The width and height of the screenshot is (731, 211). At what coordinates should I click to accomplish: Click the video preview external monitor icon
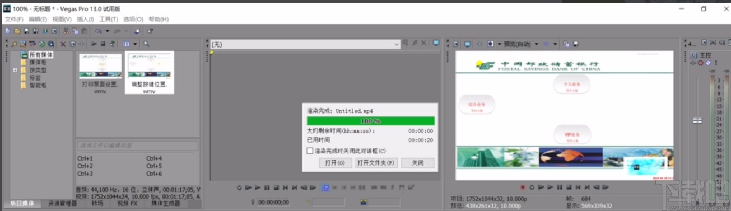click(468, 44)
